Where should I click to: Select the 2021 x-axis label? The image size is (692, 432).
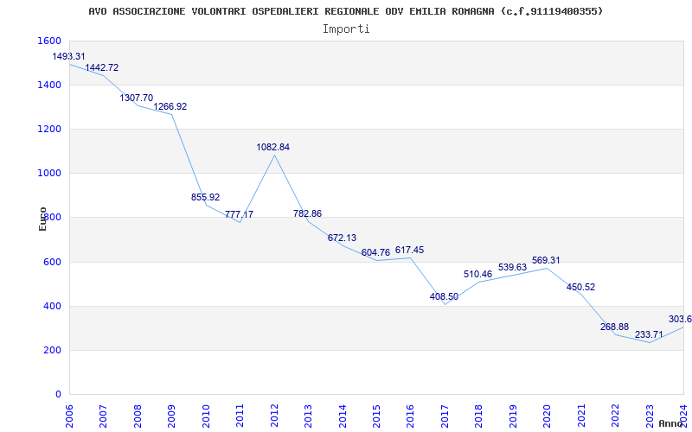[581, 415]
